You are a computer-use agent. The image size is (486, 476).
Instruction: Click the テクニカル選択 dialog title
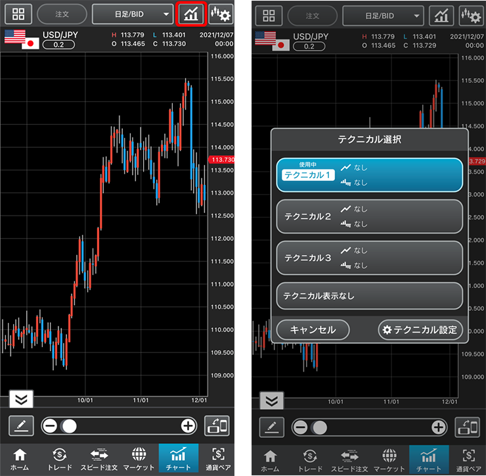tap(370, 139)
